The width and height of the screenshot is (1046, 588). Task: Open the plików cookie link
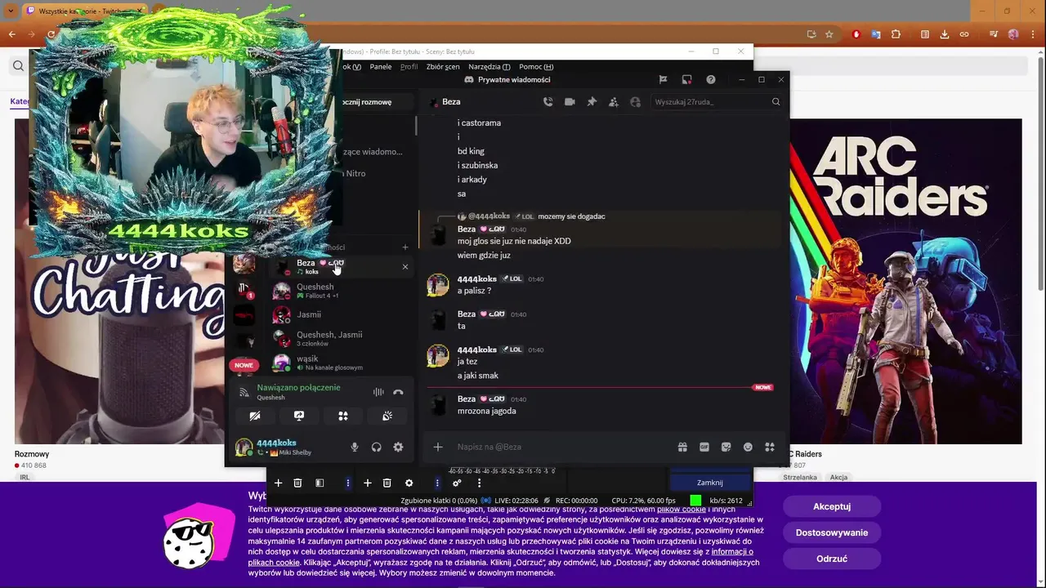681,510
